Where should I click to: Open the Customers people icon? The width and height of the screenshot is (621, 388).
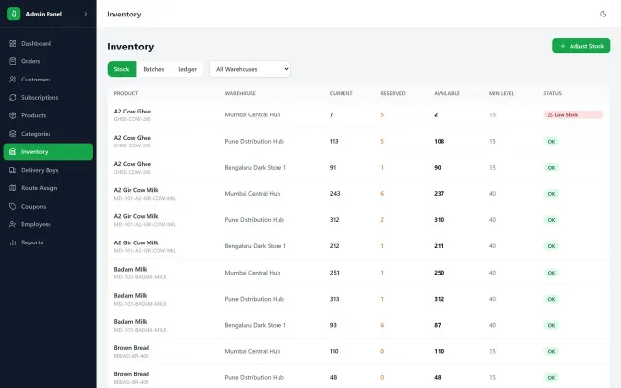(x=13, y=80)
